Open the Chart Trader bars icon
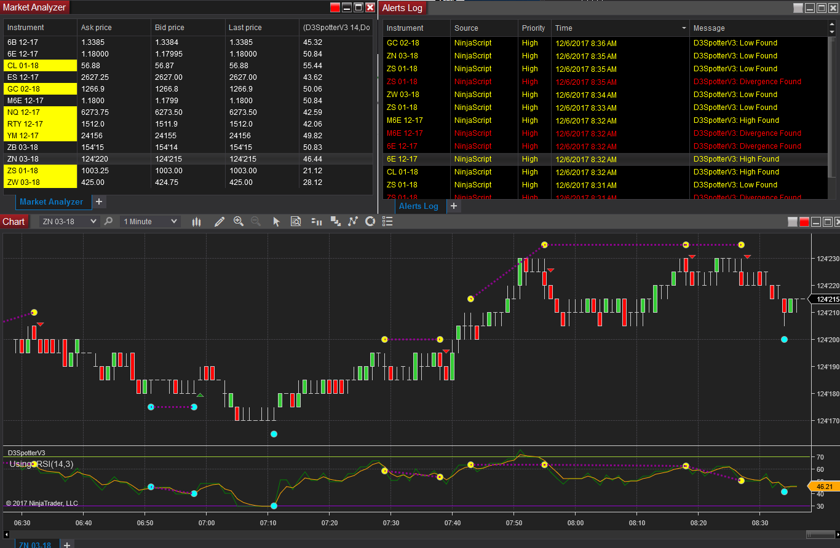This screenshot has height=548, width=840. (317, 222)
